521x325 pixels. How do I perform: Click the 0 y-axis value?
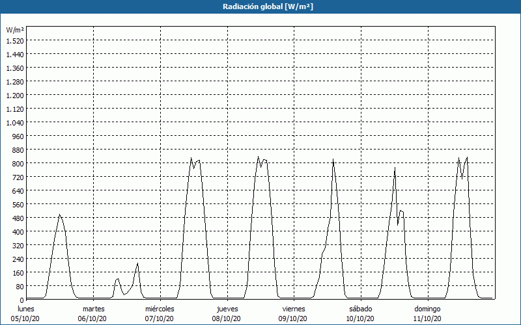(22, 300)
